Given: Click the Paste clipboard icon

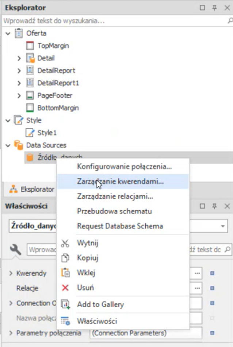Looking at the screenshot, I should pos(65,273).
